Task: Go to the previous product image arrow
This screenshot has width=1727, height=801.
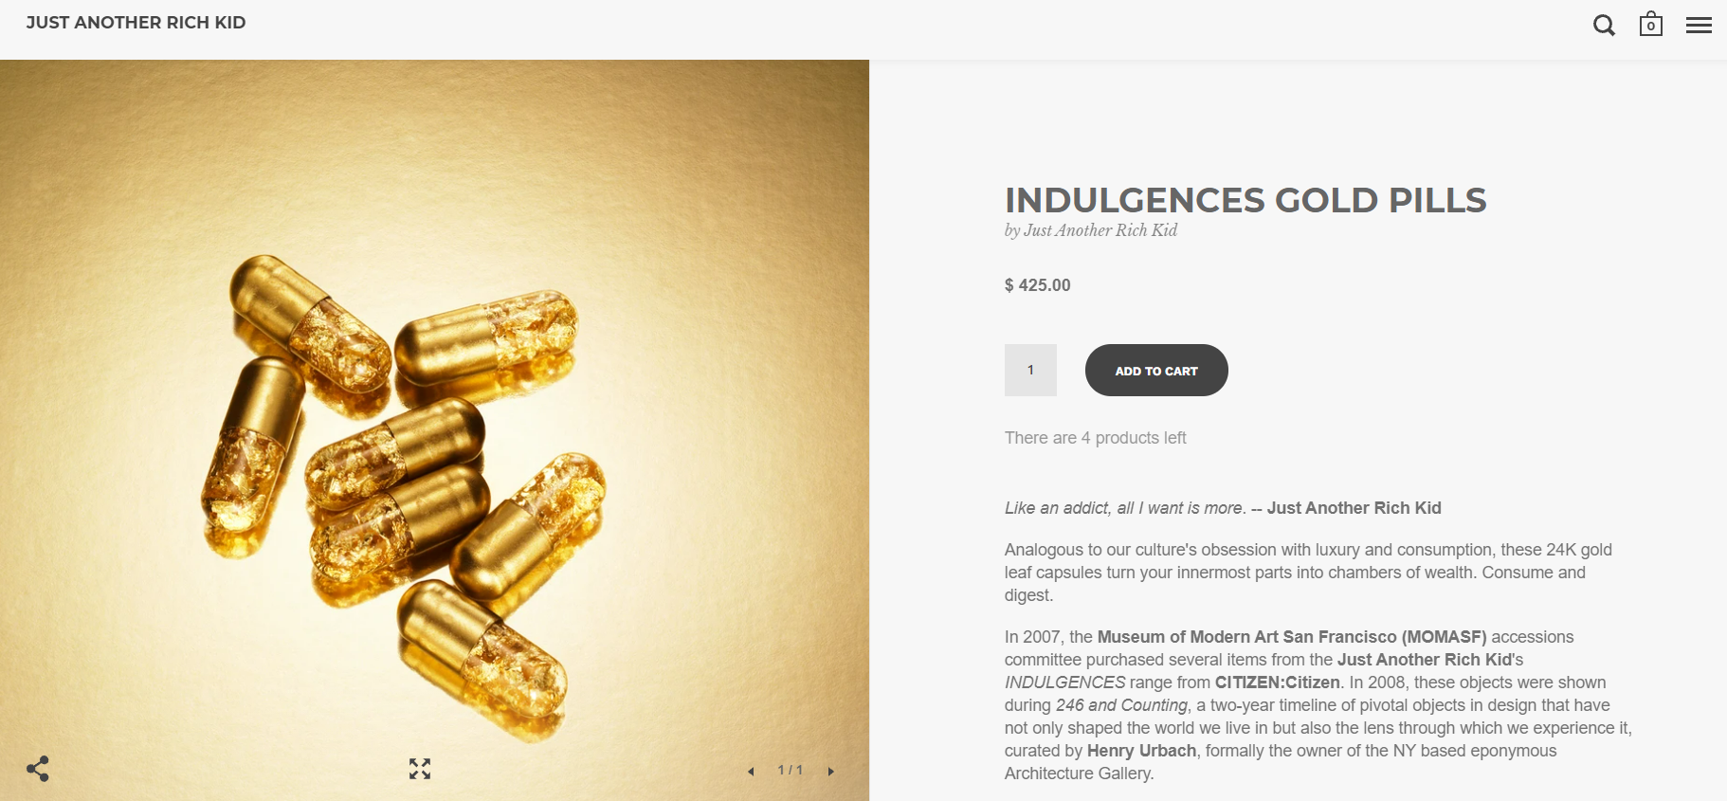Action: tap(751, 772)
